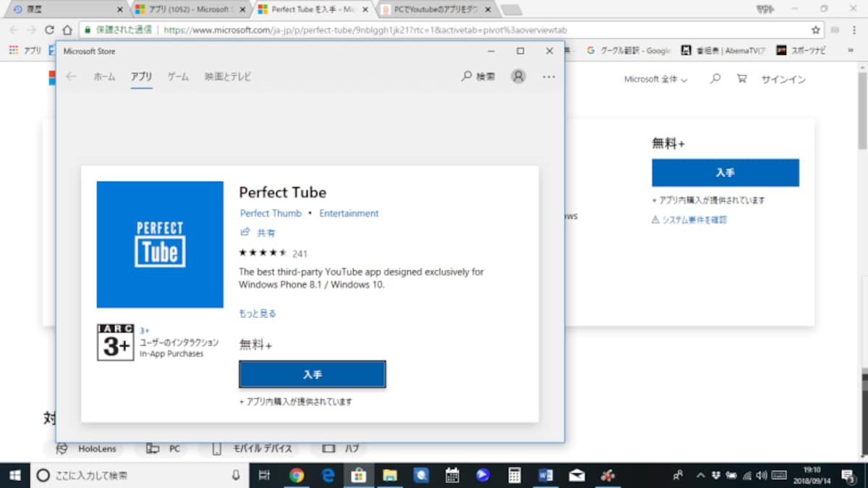This screenshot has height=488, width=868.
Task: Expand the Microsoft 全体 dropdown
Action: 655,80
